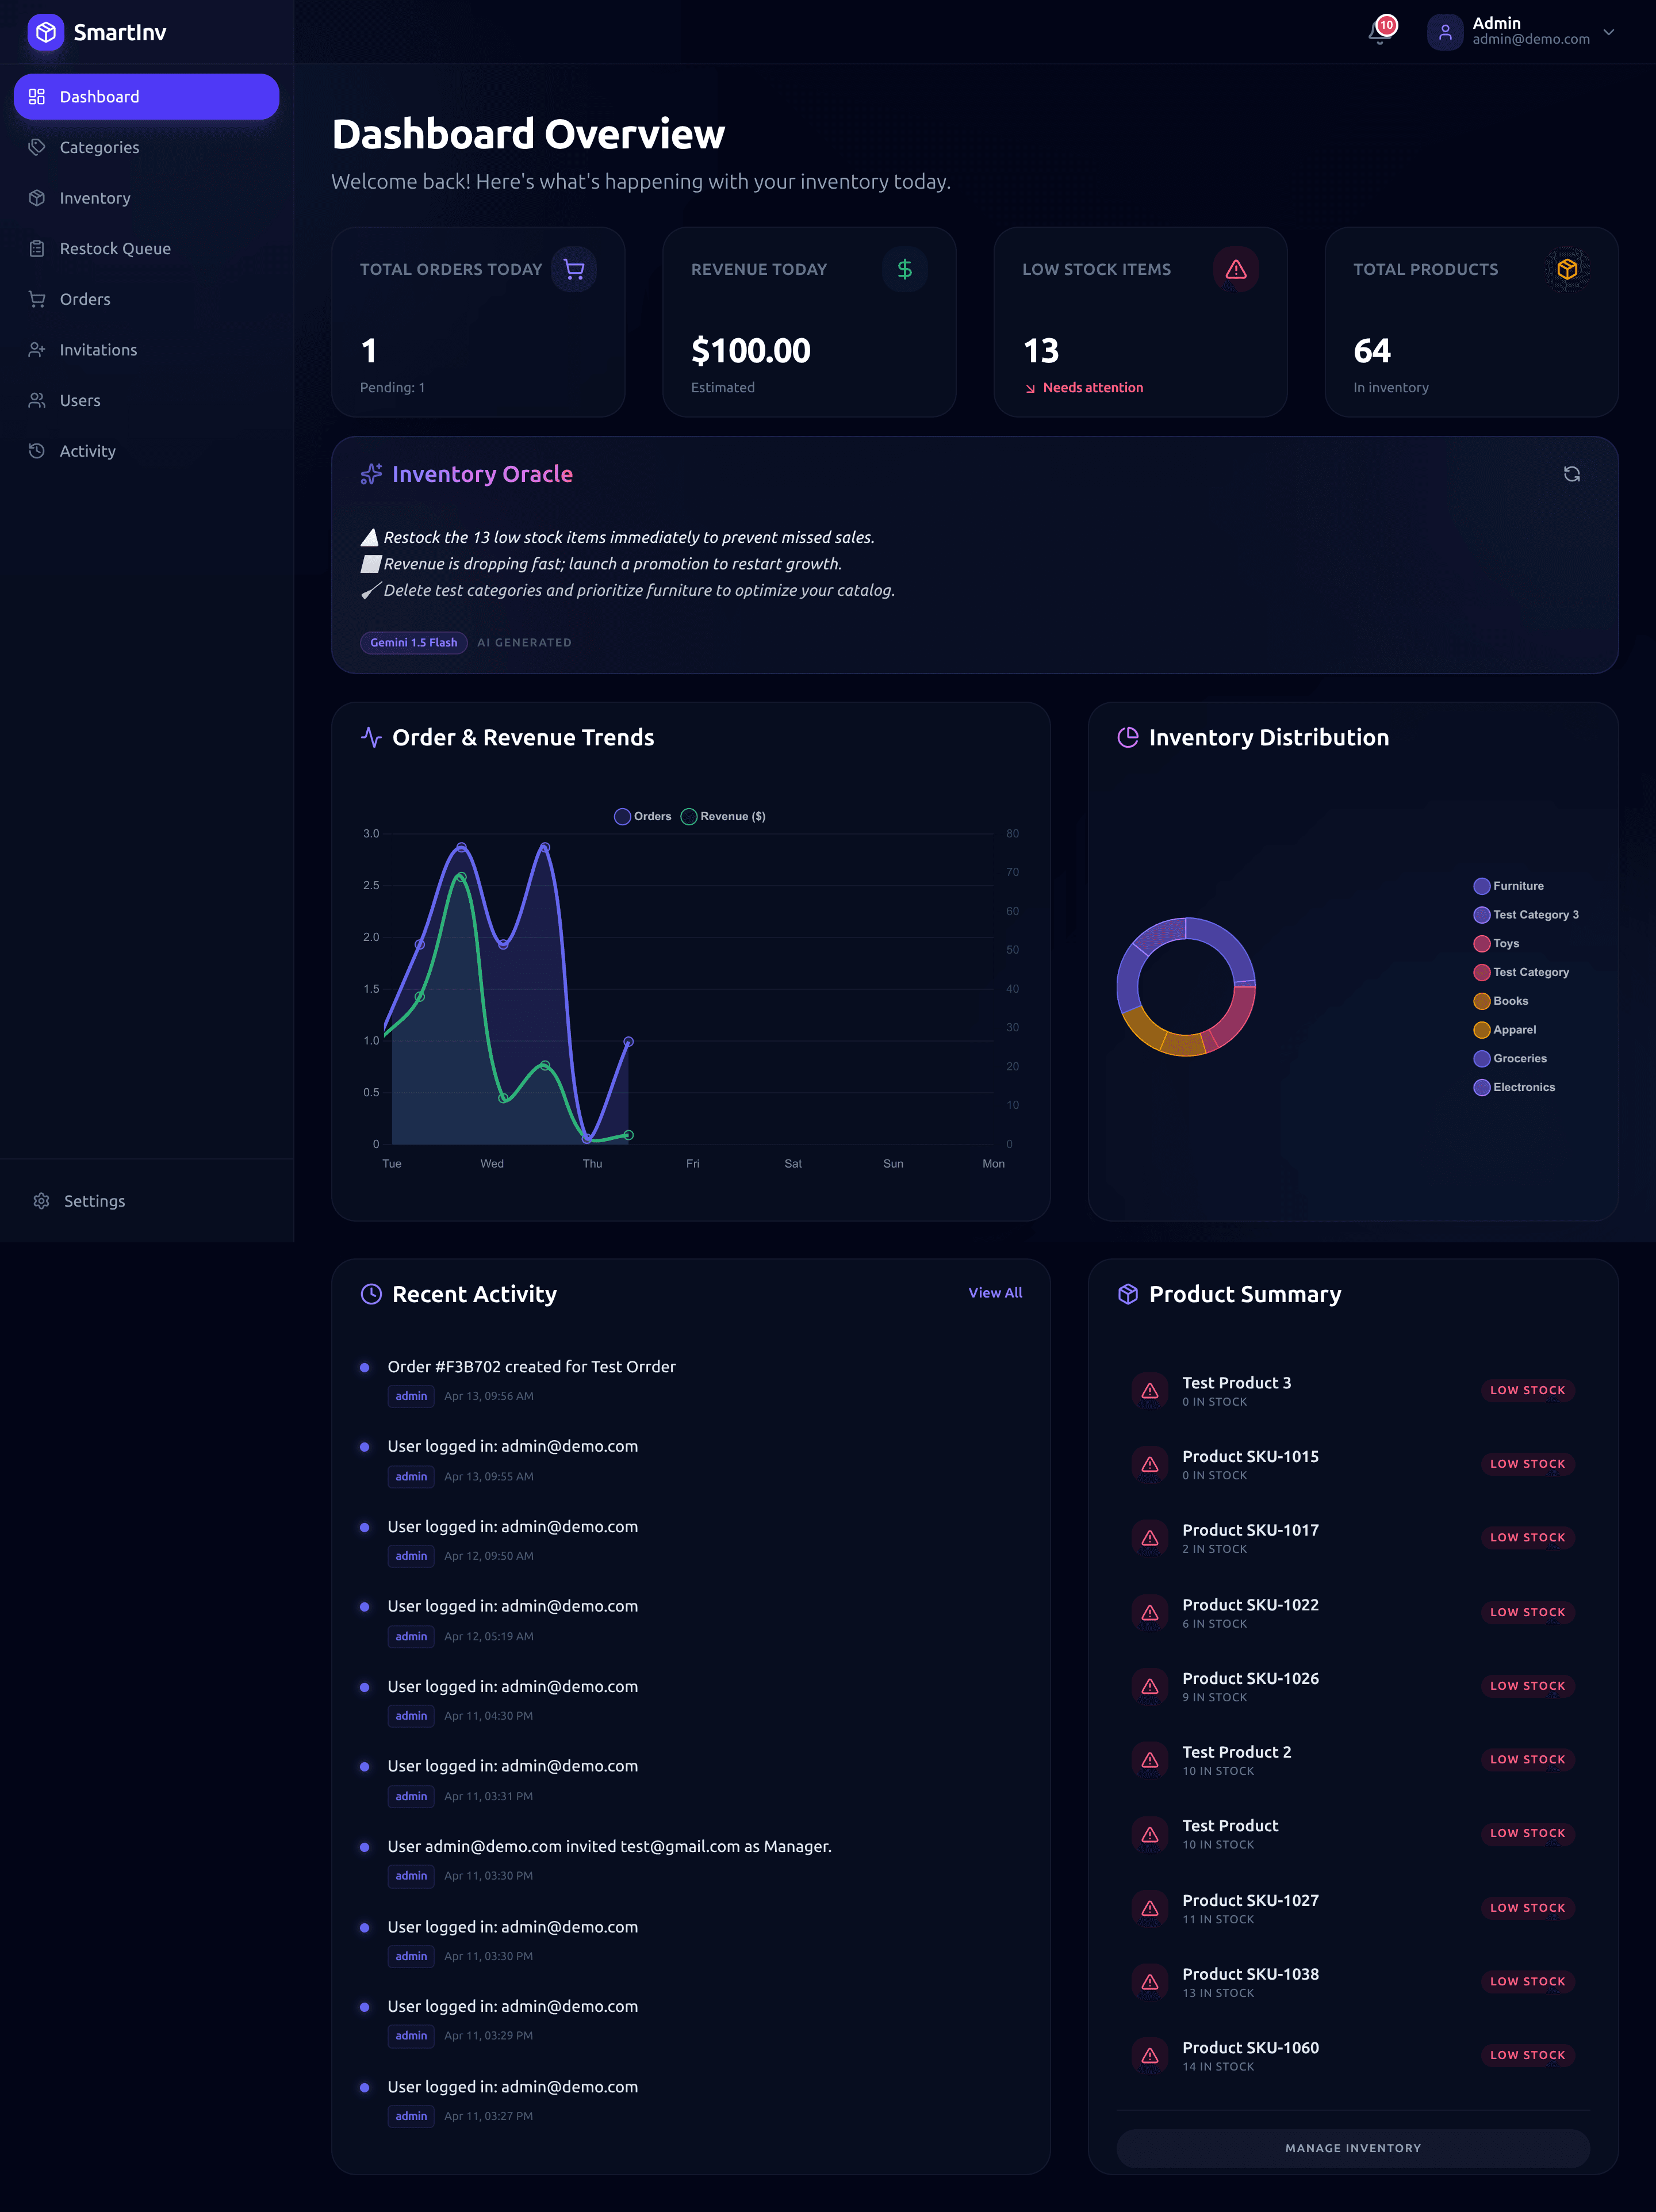Toggle Toys in the distribution legend
Image resolution: width=1656 pixels, height=2212 pixels.
tap(1496, 944)
